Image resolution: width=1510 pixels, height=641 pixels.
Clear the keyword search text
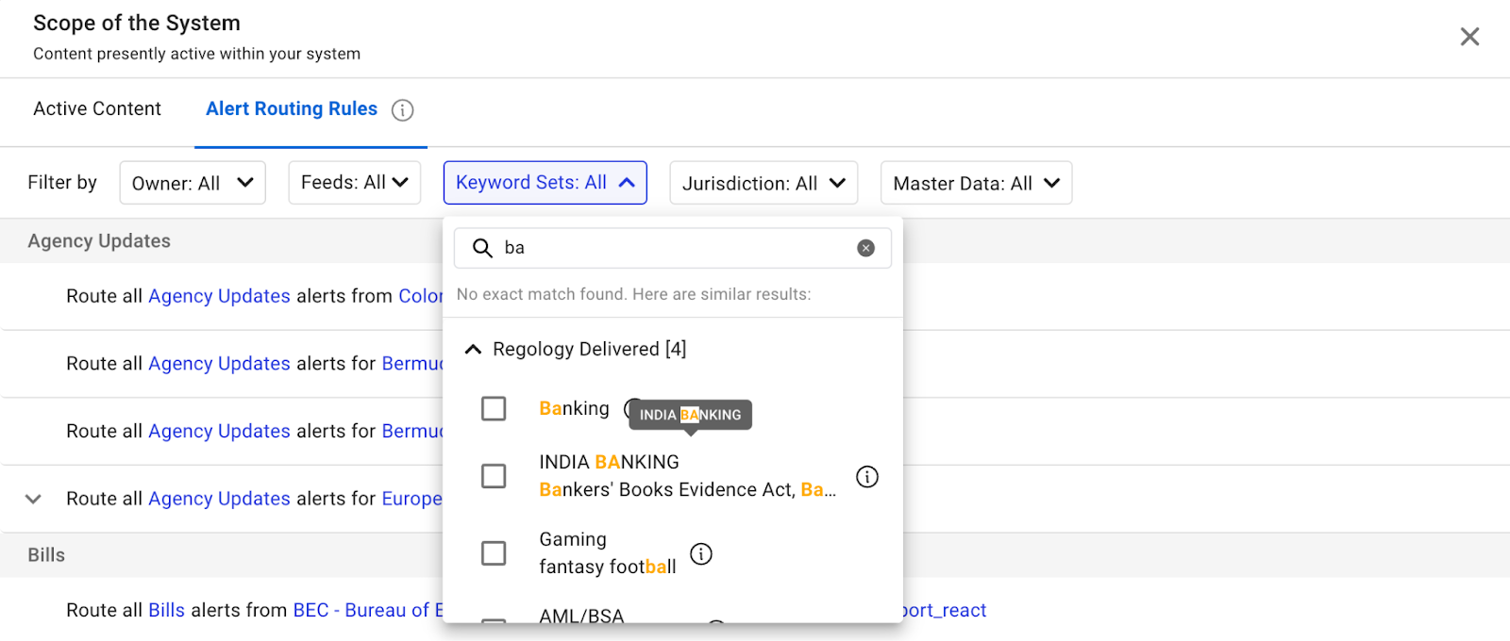pyautogui.click(x=865, y=248)
